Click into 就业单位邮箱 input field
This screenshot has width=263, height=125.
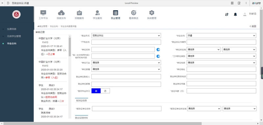[126, 84]
